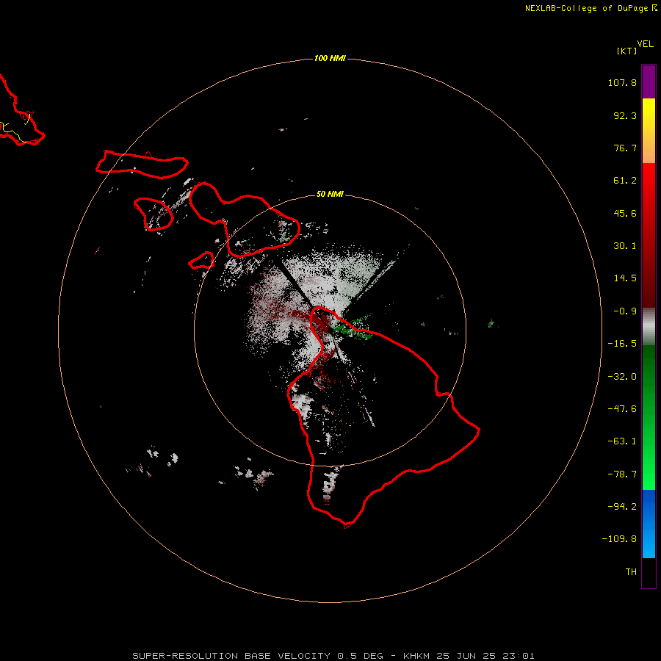Click the green segment of the color bar
The width and height of the screenshot is (661, 661).
pyautogui.click(x=649, y=417)
